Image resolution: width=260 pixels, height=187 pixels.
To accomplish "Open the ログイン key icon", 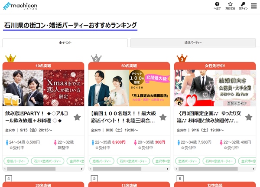I will pos(243,6).
